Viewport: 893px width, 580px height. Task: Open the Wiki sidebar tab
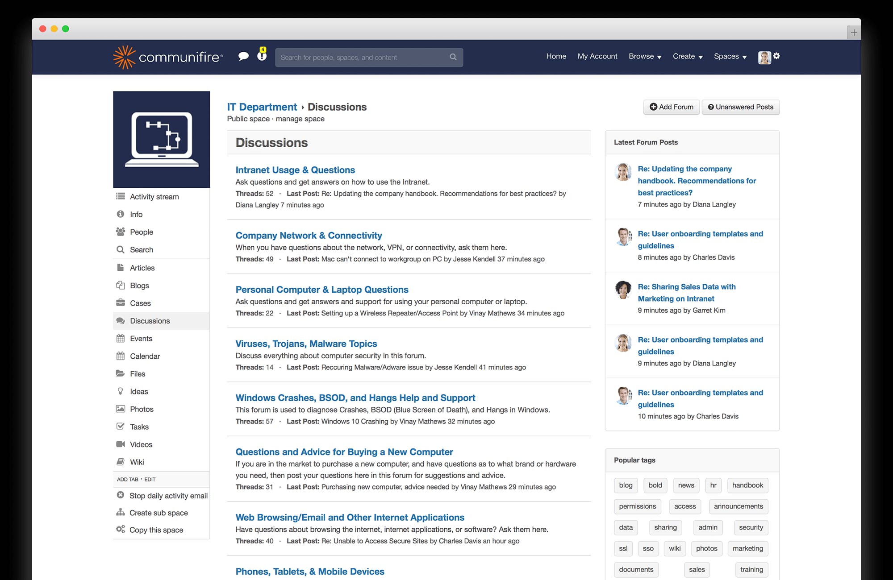click(161, 462)
